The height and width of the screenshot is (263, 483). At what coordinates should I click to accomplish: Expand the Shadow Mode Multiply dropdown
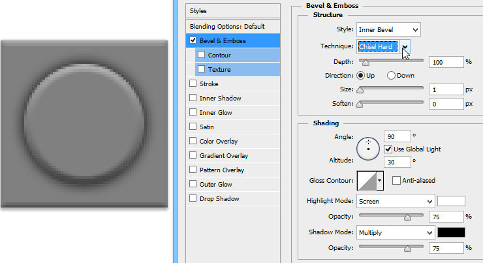(x=395, y=232)
